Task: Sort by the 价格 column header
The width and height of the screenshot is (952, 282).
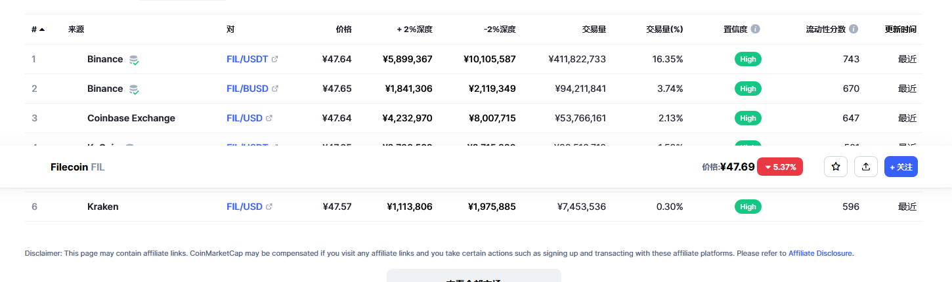Action: pyautogui.click(x=343, y=30)
